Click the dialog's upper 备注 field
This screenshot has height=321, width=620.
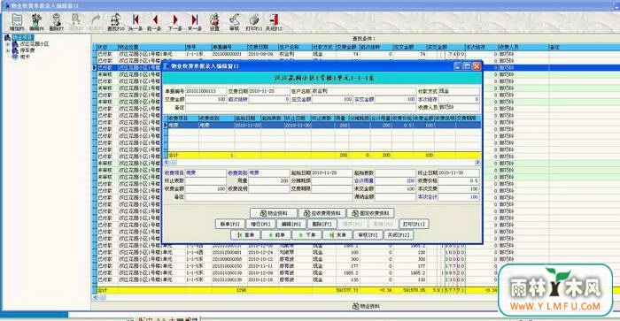pos(300,107)
